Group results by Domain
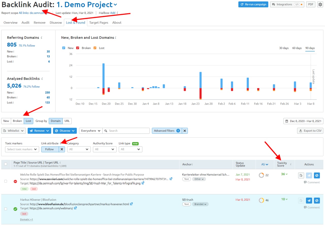Image resolution: width=325 pixels, height=227 pixels. click(x=56, y=121)
